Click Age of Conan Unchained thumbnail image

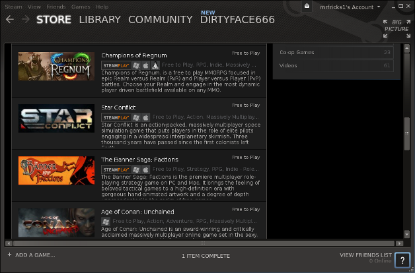pyautogui.click(x=56, y=223)
